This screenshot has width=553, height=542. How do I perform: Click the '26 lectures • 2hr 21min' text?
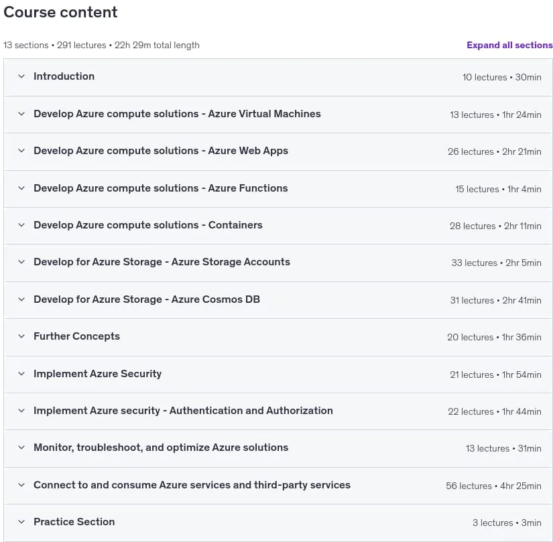click(x=495, y=151)
